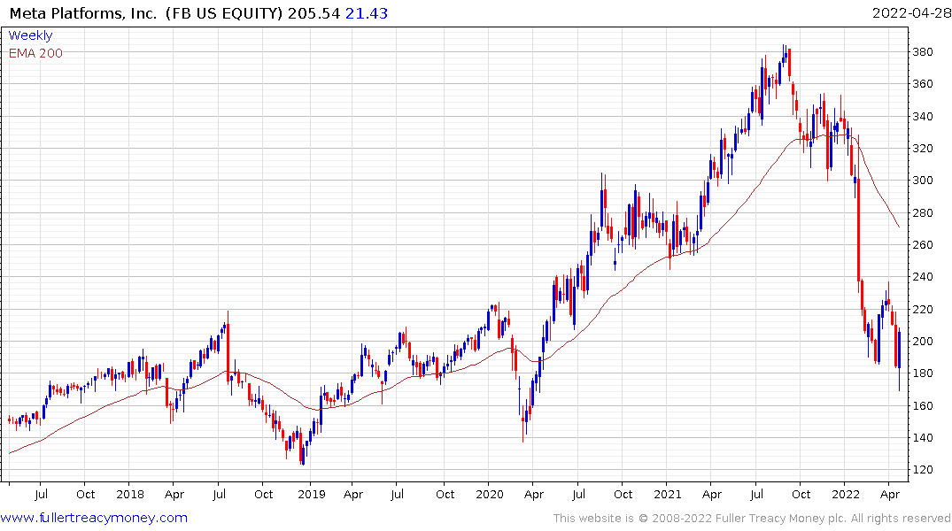Click the 2018 year label on time axis
This screenshot has width=952, height=531.
coord(130,494)
